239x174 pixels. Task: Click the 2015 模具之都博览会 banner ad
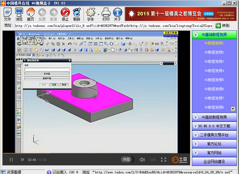tap(180, 14)
